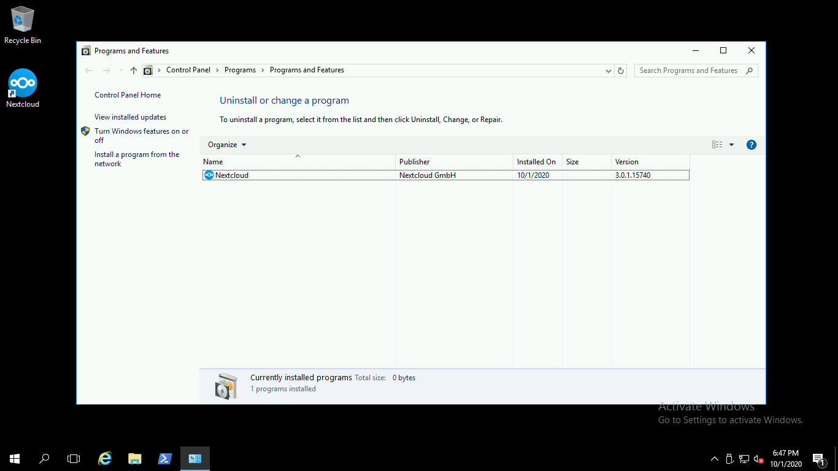This screenshot has width=838, height=471.
Task: Expand address bar history dropdown
Action: coord(608,71)
